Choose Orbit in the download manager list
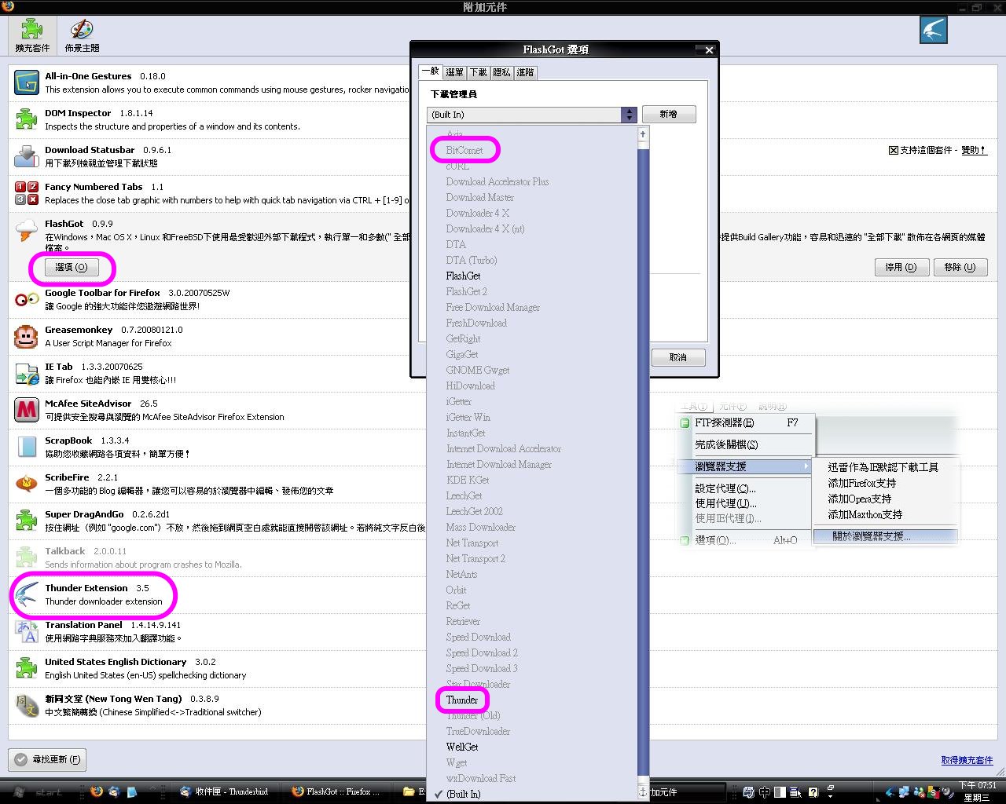 click(x=457, y=590)
